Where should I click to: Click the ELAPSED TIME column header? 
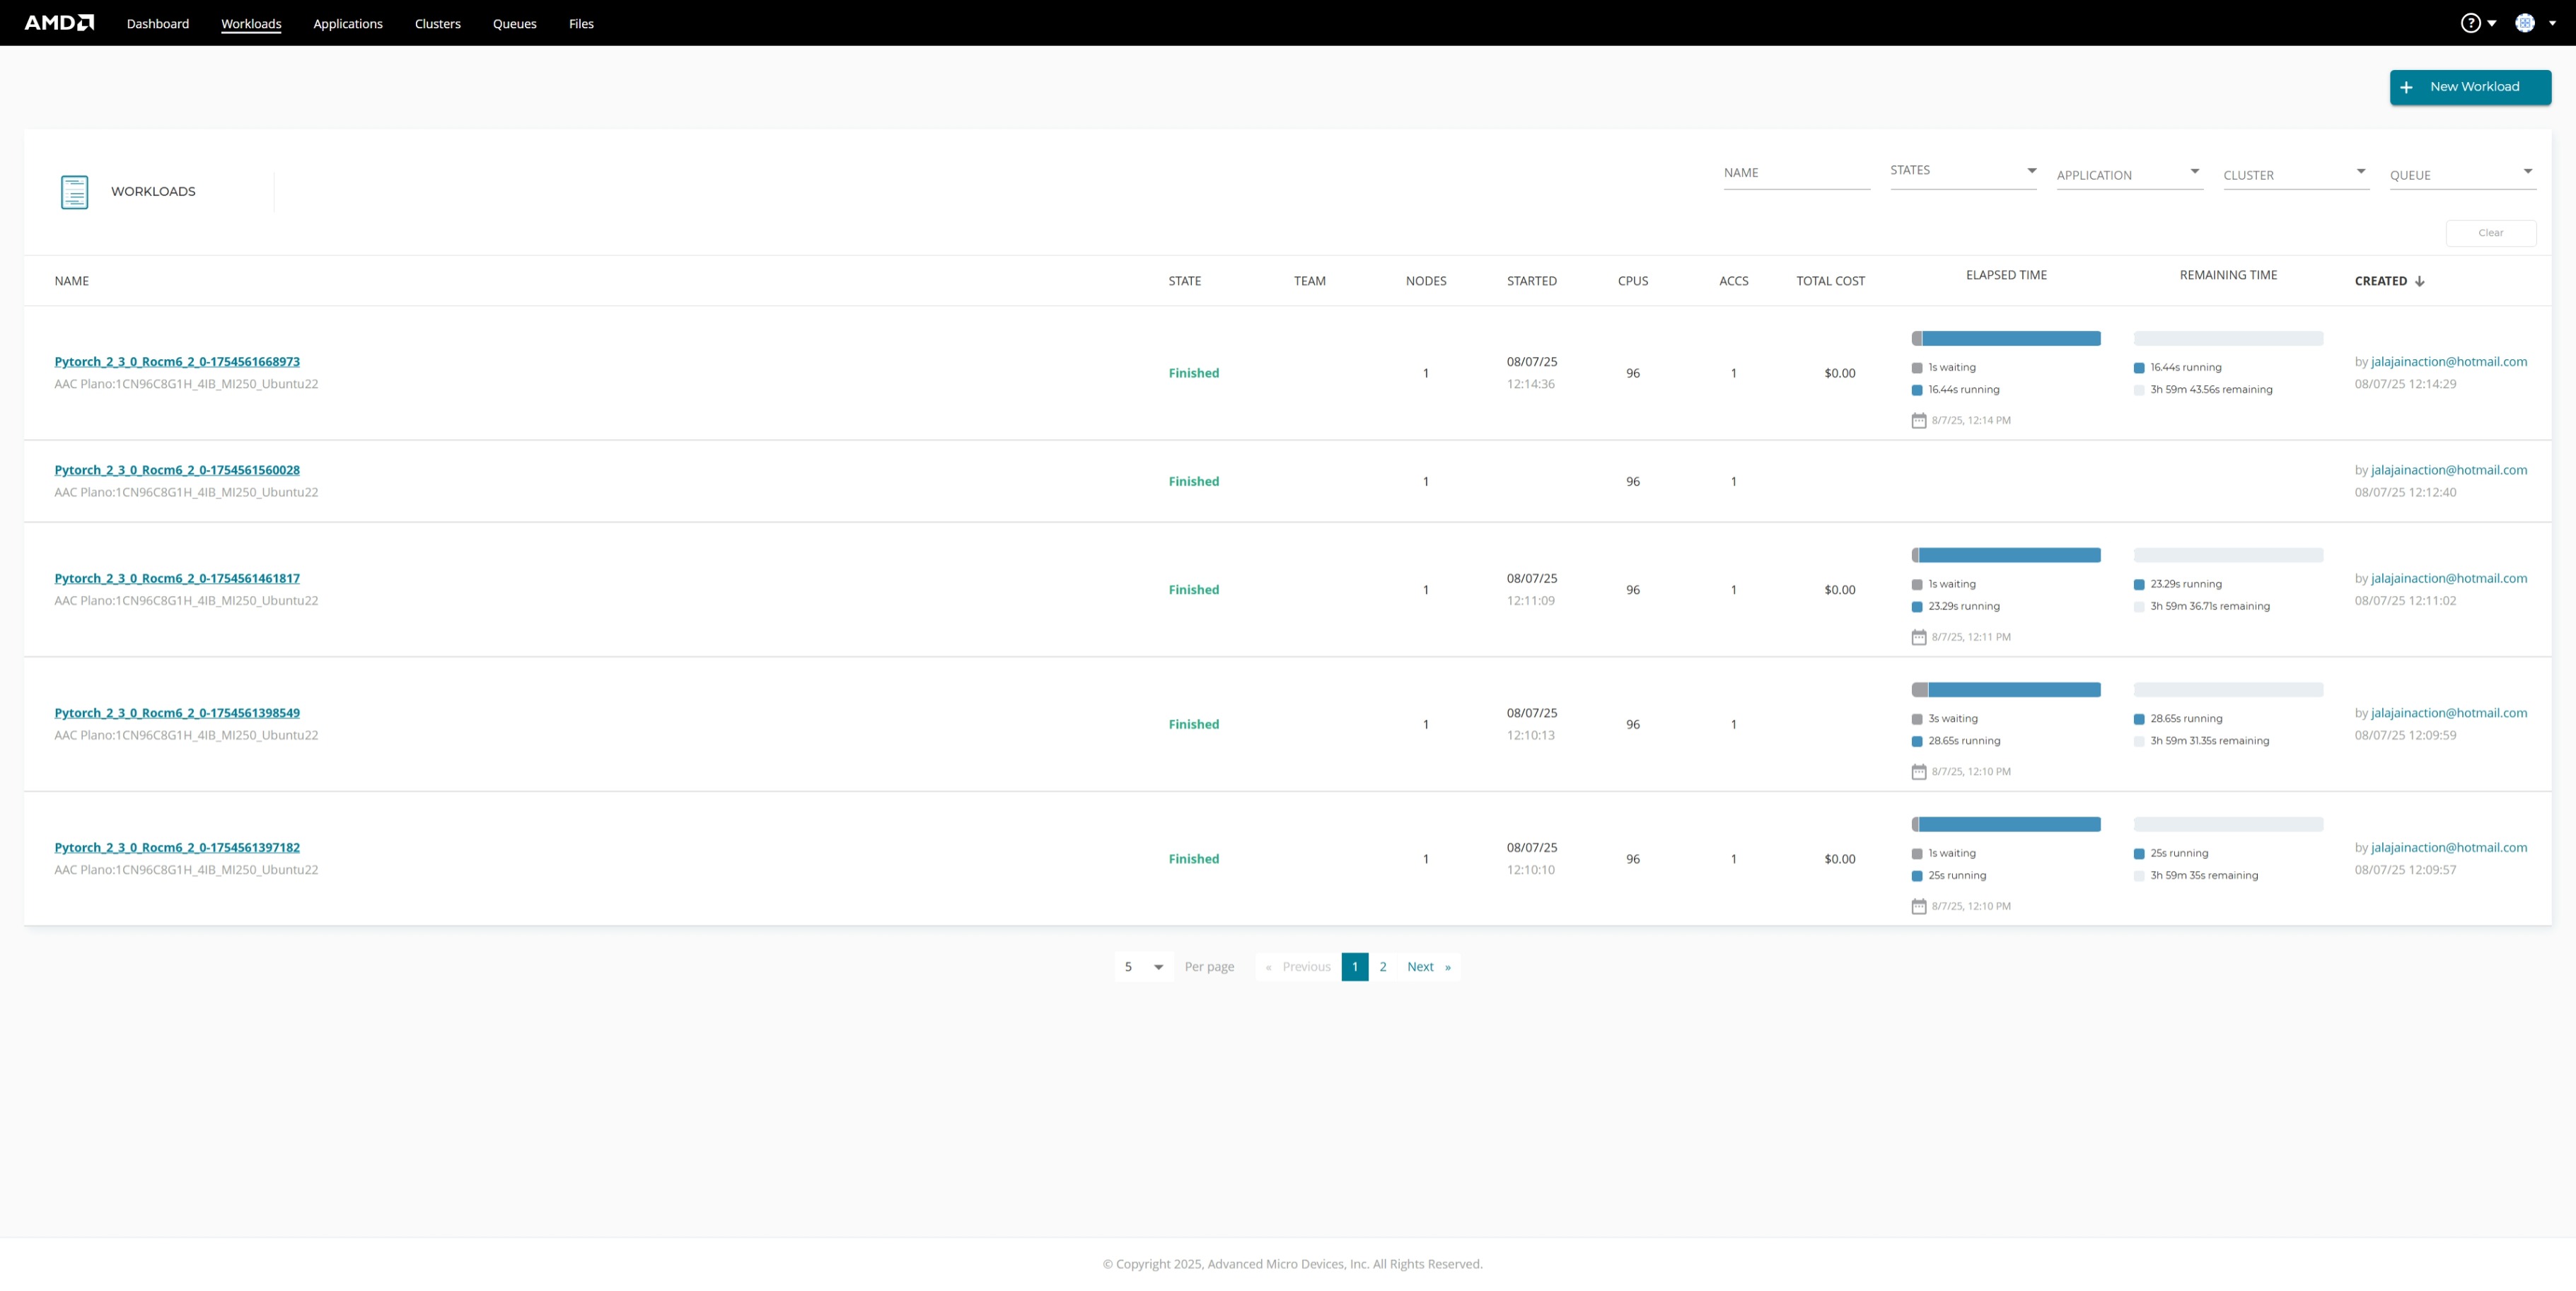[x=2005, y=275]
